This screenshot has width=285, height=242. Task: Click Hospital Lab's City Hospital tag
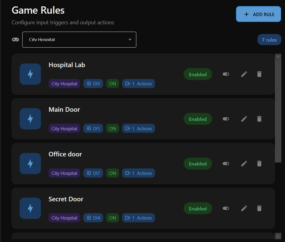pyautogui.click(x=64, y=84)
